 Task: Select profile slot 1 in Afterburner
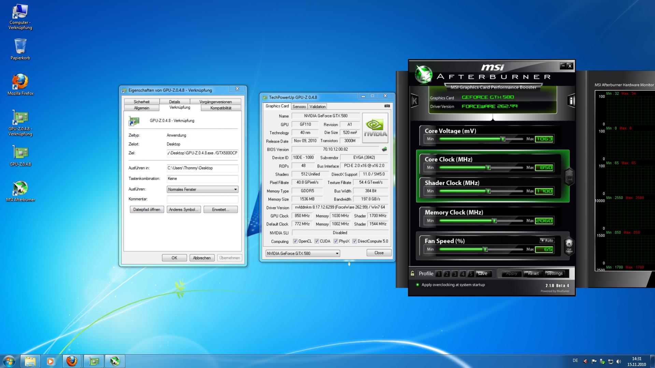click(439, 274)
